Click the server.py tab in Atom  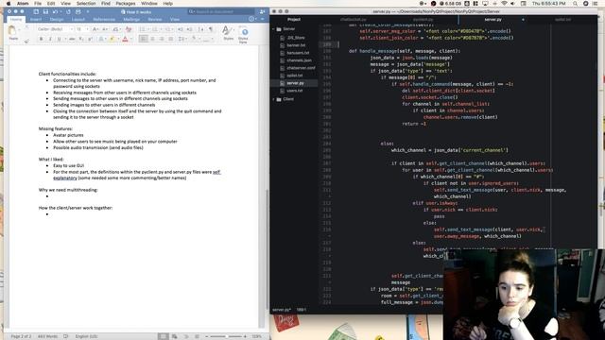point(493,19)
